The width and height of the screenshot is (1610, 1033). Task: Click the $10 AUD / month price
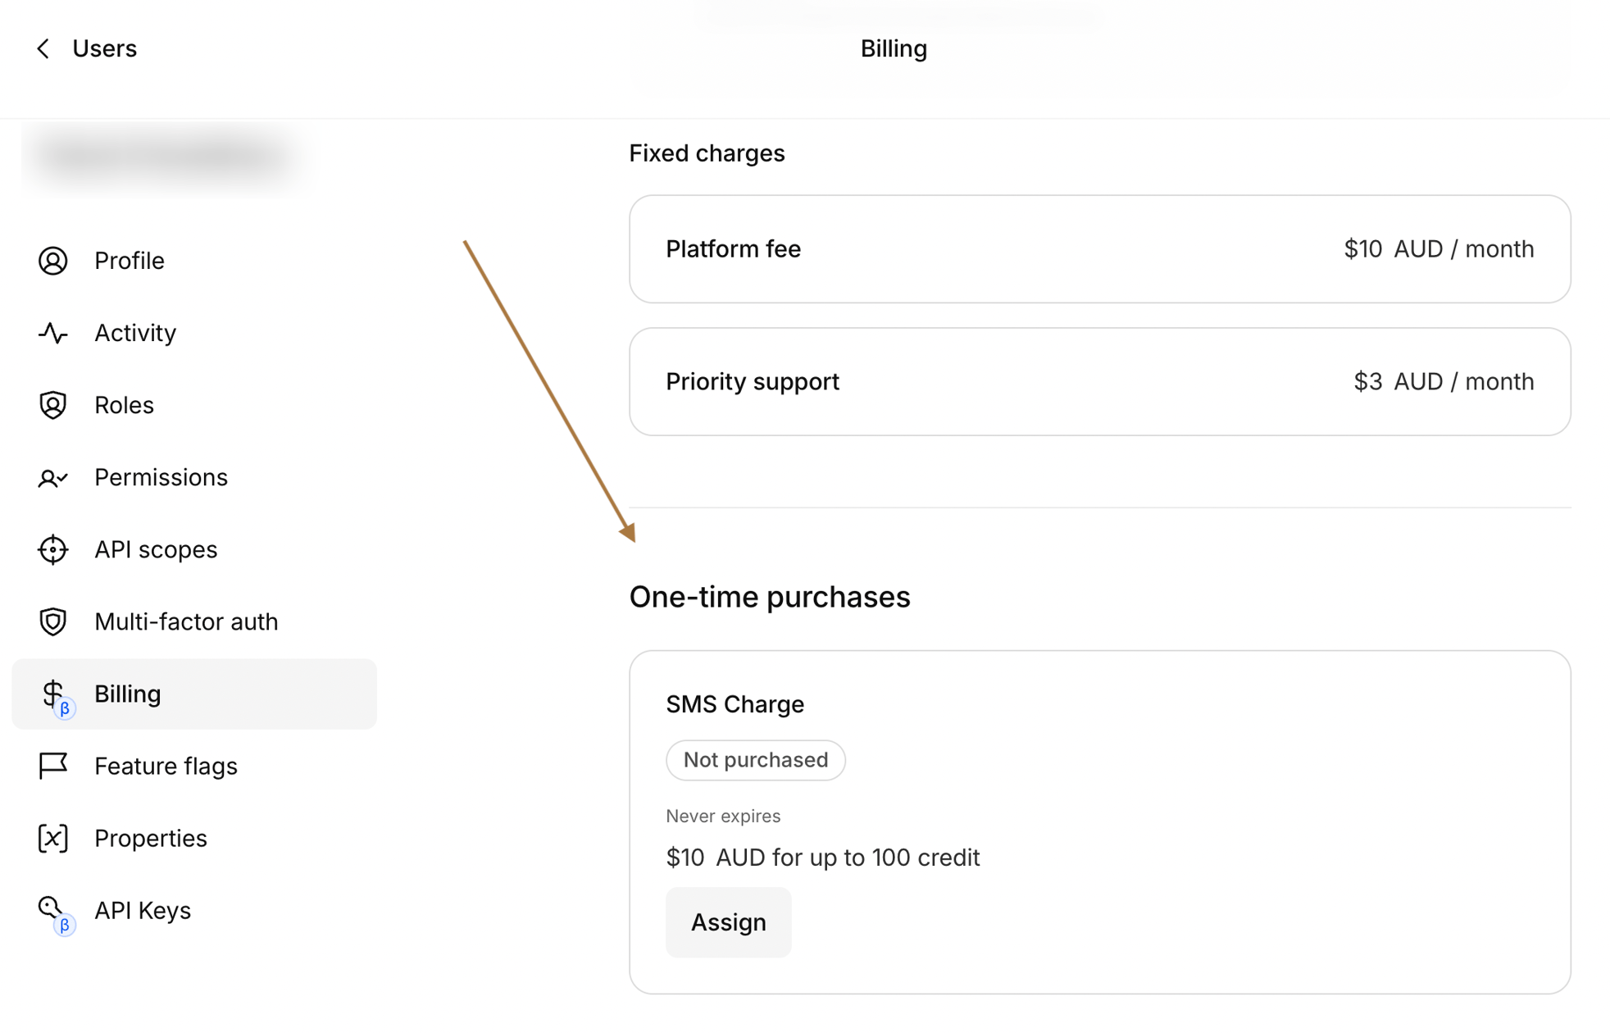point(1439,249)
